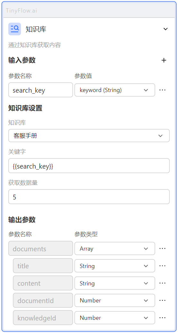The height and width of the screenshot is (333, 178).
Task: Open more options for content output row
Action: [x=162, y=283]
